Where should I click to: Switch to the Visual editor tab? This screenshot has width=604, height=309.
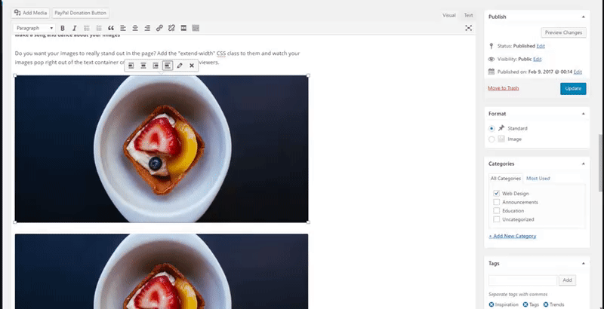(x=449, y=15)
